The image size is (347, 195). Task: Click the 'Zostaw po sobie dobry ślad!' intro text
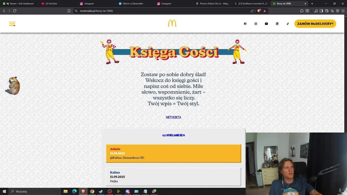click(x=173, y=74)
